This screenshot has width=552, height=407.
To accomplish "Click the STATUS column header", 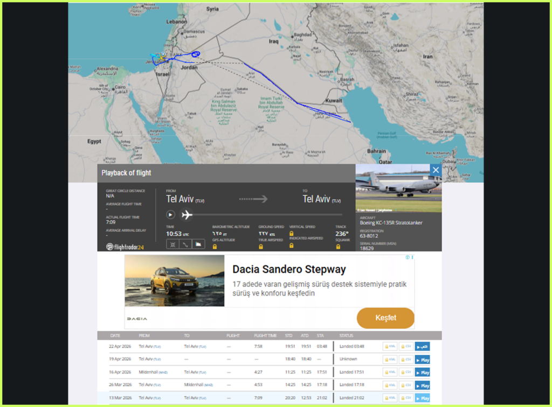I will pyautogui.click(x=346, y=335).
